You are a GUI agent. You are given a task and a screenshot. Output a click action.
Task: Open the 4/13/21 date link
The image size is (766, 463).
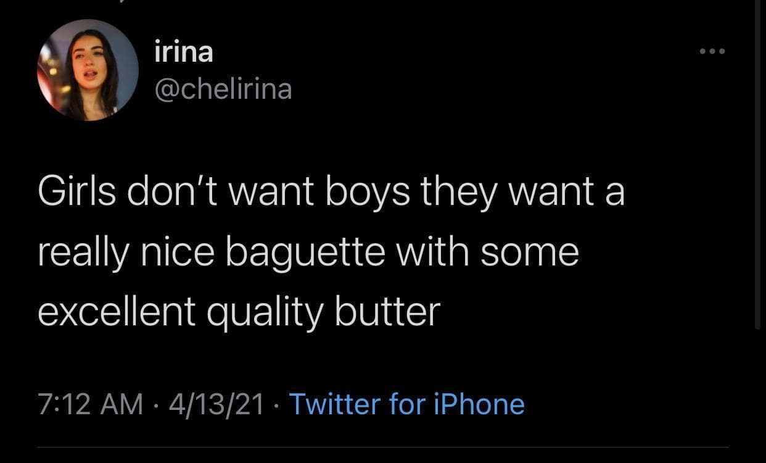point(215,404)
